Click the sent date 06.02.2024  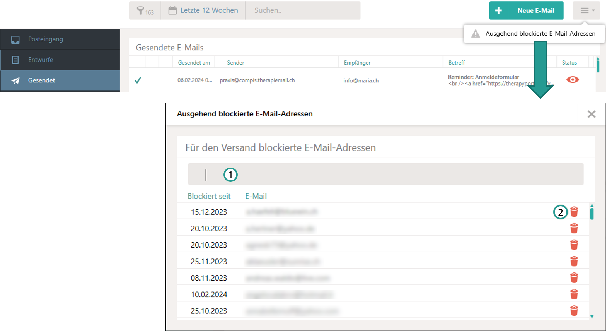coord(195,80)
